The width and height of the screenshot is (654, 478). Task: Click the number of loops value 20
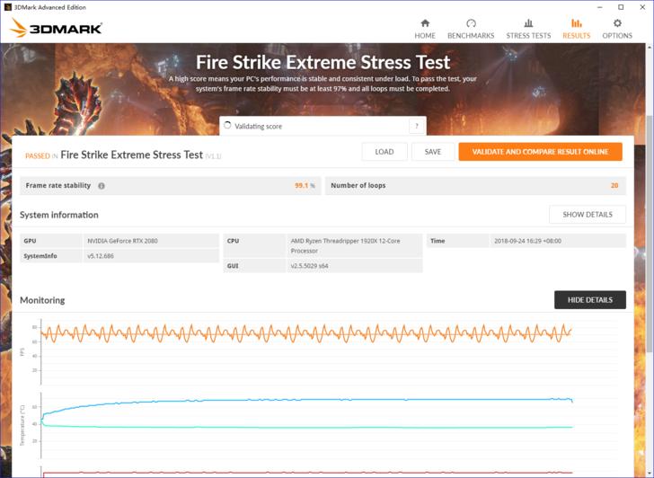(x=614, y=186)
